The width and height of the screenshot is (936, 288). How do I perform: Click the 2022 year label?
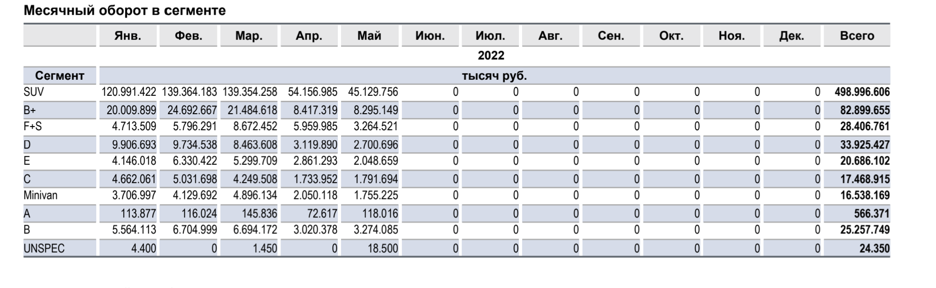point(491,55)
